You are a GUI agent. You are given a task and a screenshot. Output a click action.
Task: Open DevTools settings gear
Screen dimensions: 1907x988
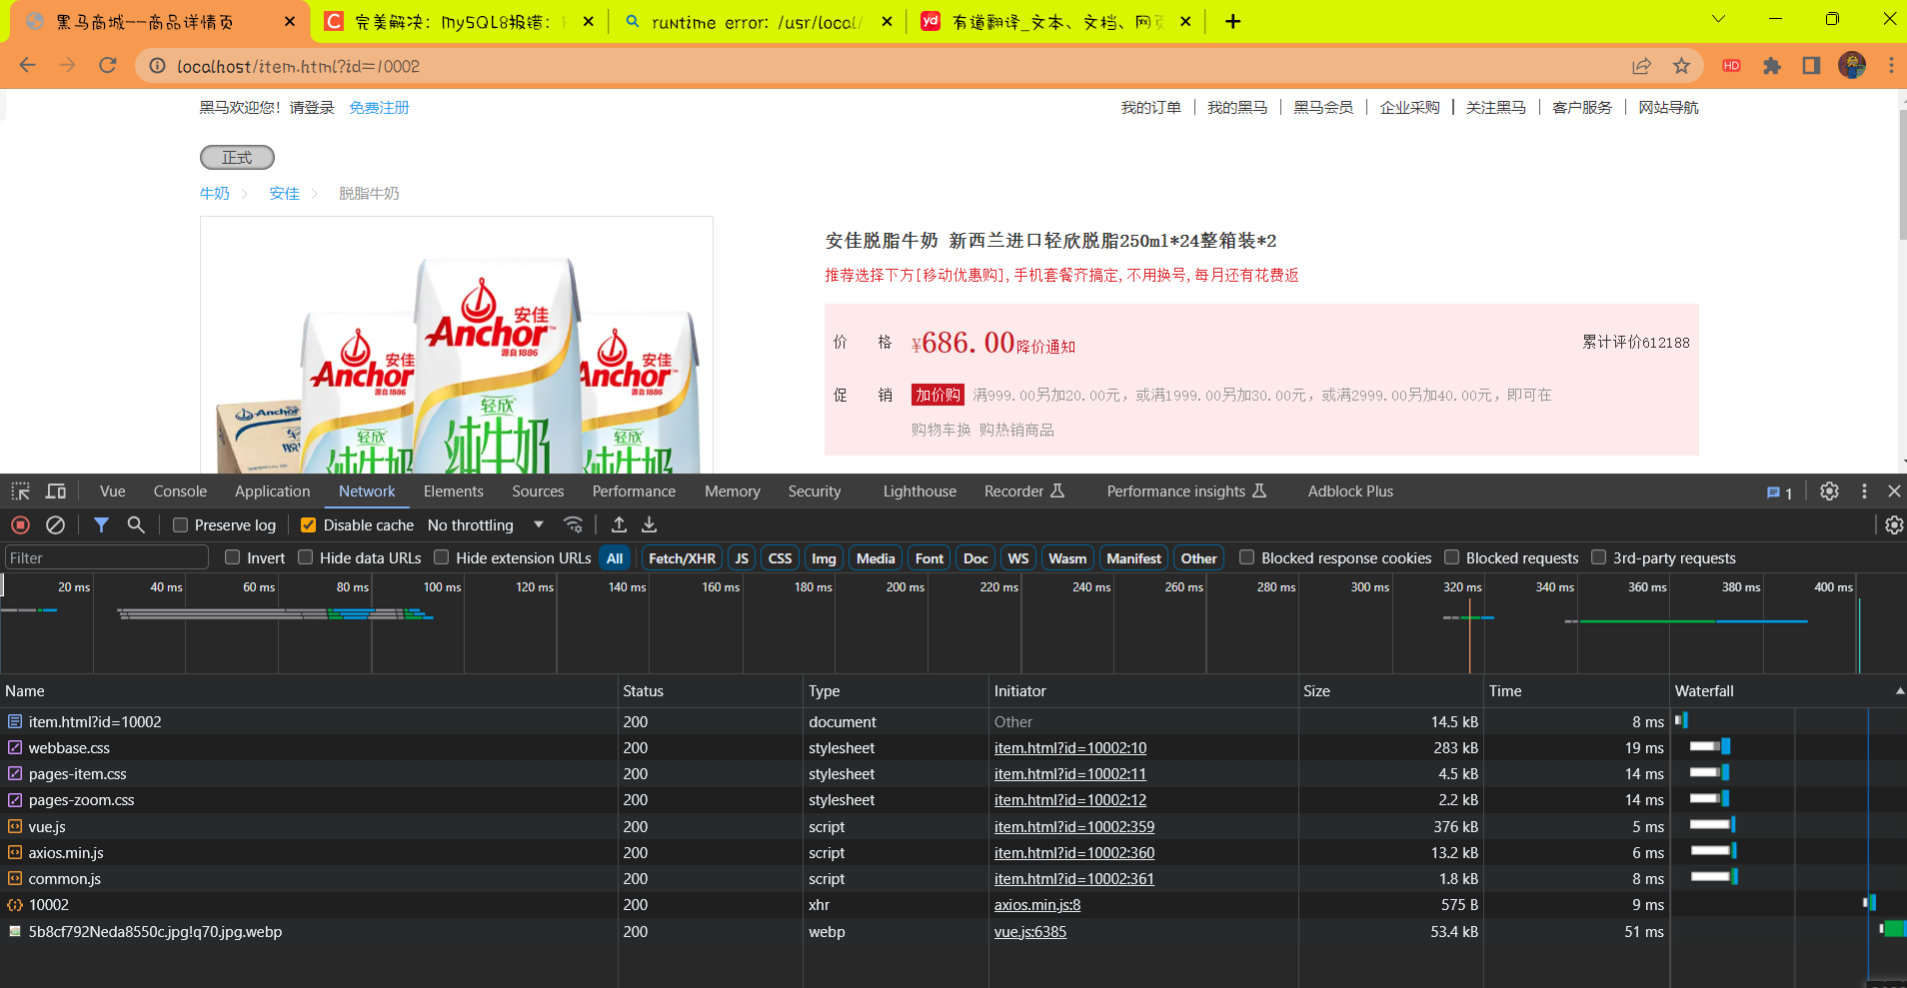click(1829, 492)
